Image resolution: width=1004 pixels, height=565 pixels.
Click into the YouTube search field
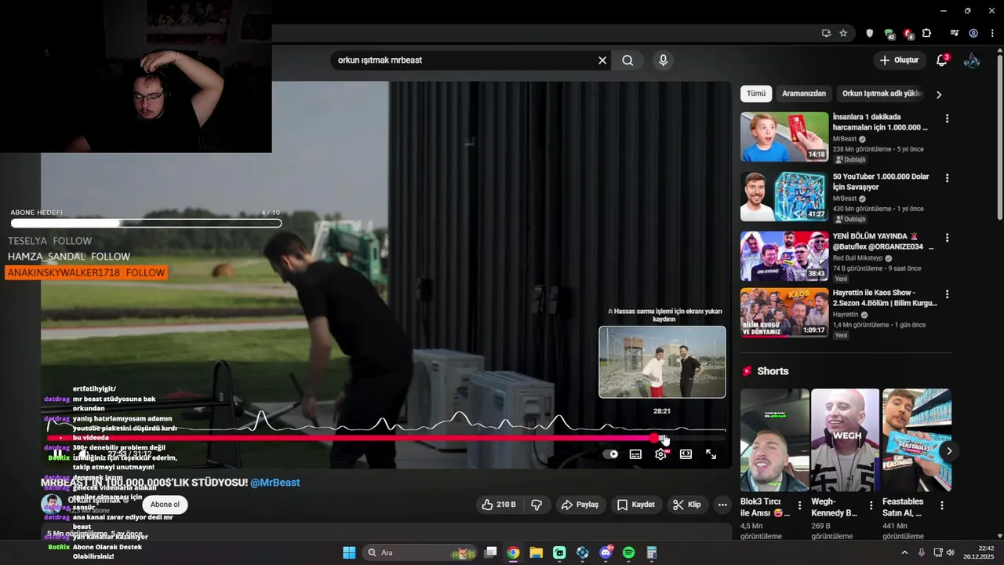[463, 60]
